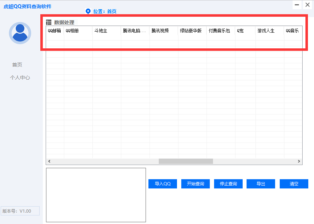Stop the query with 停止查询

coord(228,184)
